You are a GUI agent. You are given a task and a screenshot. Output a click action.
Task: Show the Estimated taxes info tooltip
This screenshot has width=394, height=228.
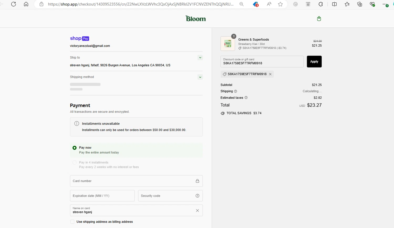tap(246, 97)
